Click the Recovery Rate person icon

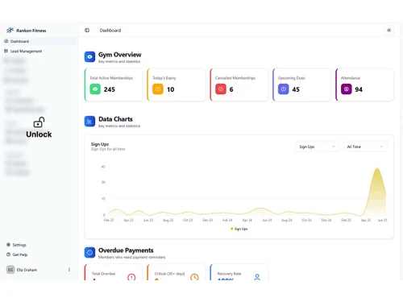point(257,277)
